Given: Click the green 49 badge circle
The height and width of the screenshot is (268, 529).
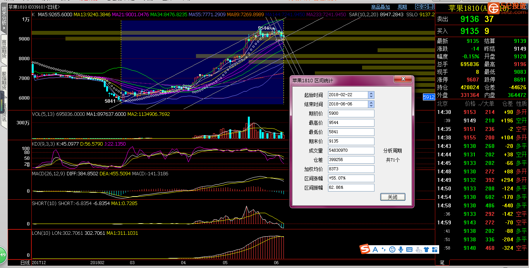Looking at the screenshot, I should point(2,255).
